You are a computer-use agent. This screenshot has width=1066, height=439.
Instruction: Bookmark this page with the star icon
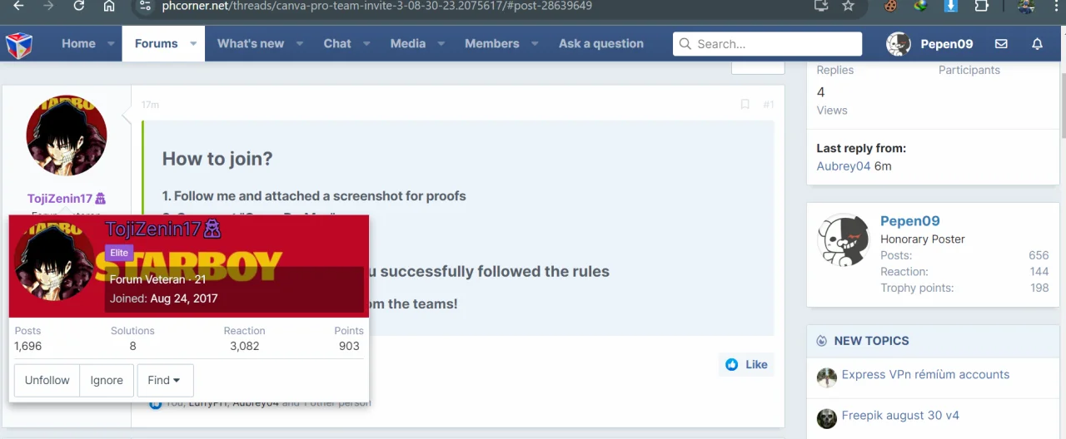[x=848, y=6]
